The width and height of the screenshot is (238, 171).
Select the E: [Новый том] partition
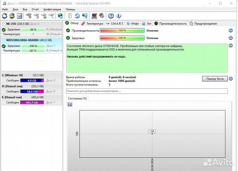(x=32, y=100)
